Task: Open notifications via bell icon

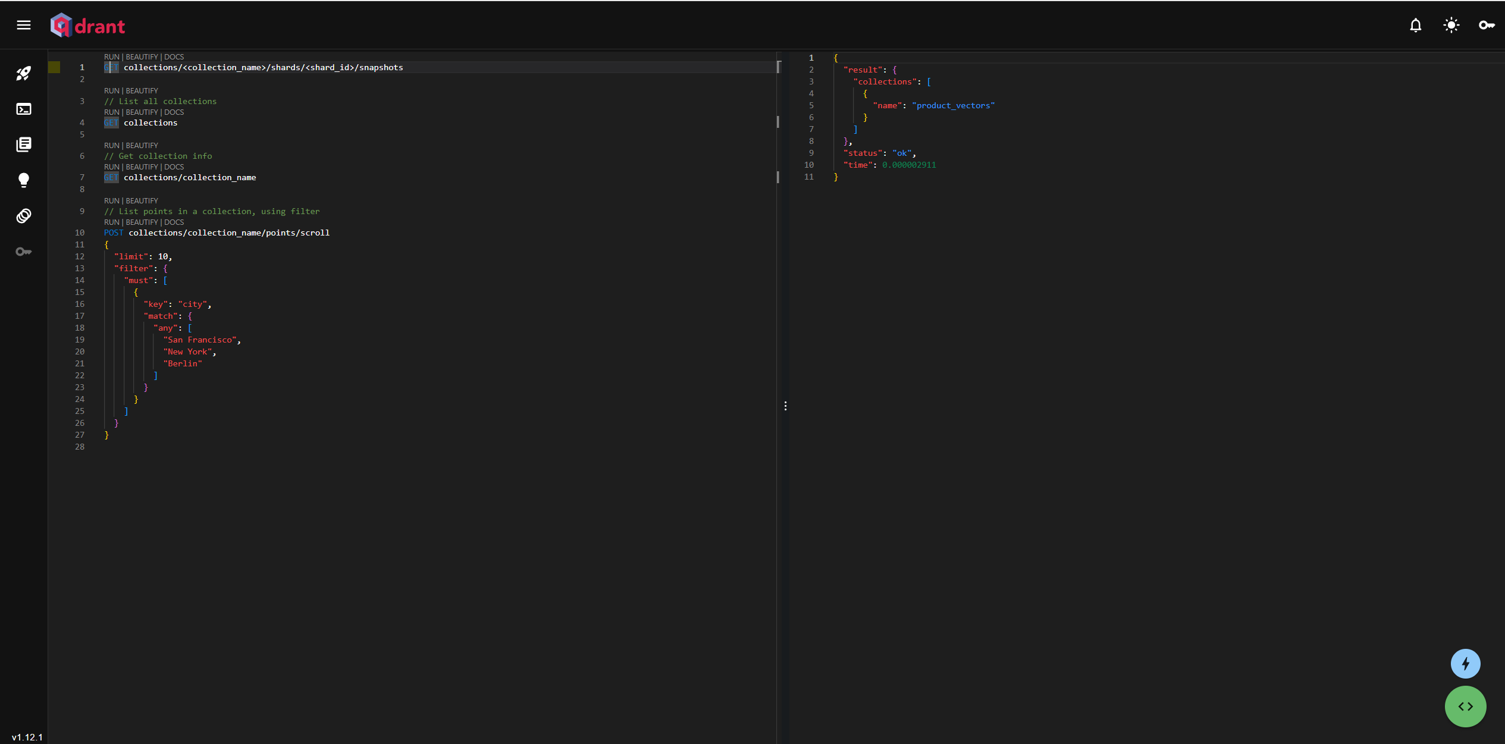Action: [1415, 25]
